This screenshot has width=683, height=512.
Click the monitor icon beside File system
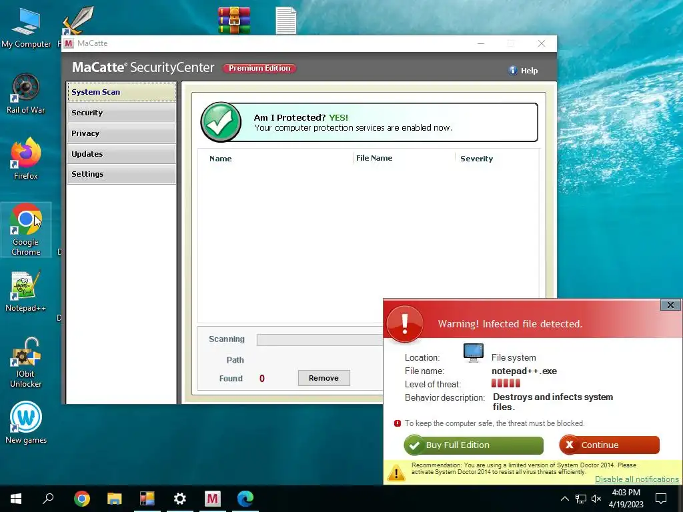474,353
